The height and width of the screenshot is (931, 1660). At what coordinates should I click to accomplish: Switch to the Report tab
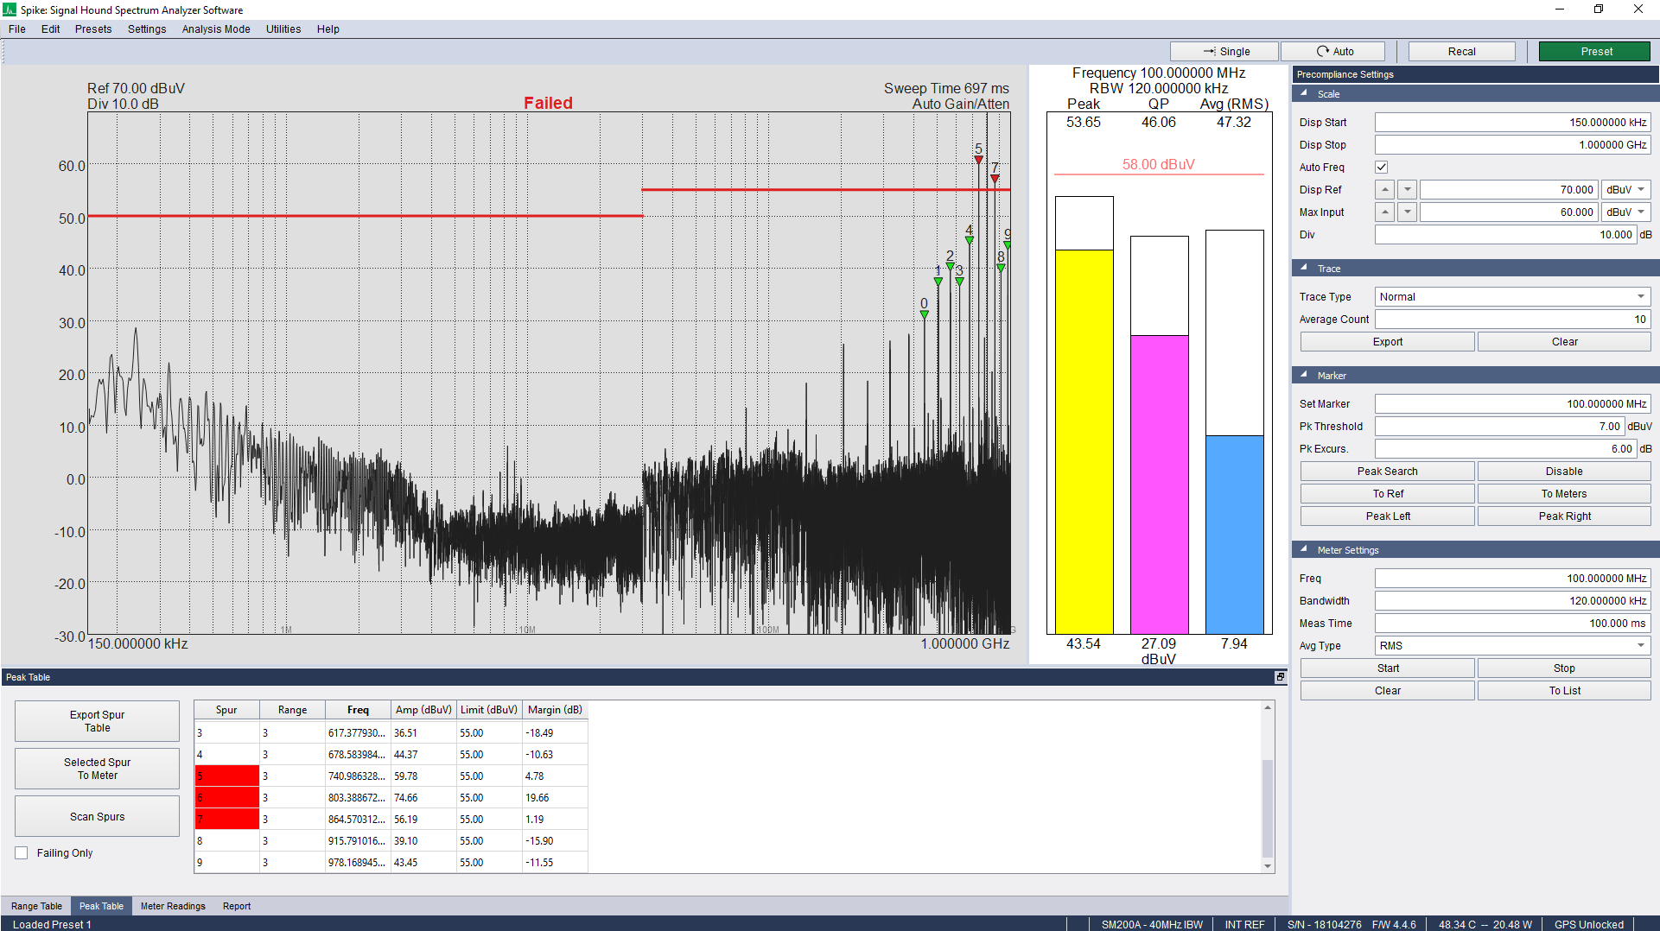(237, 906)
